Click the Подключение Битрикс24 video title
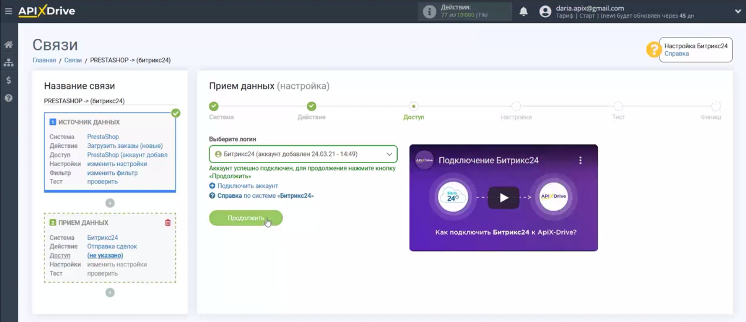 [x=488, y=161]
